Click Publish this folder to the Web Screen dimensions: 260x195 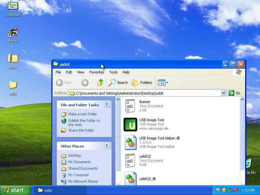tap(84, 123)
